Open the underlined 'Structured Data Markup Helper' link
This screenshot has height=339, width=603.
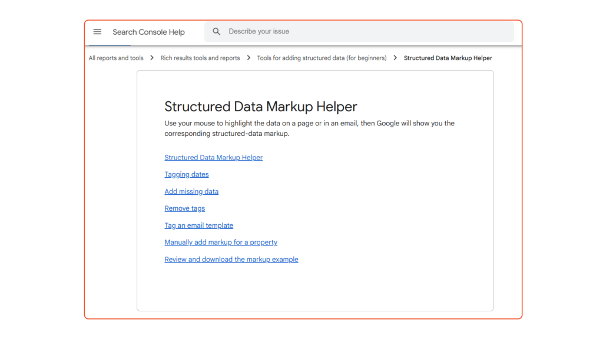coord(213,158)
